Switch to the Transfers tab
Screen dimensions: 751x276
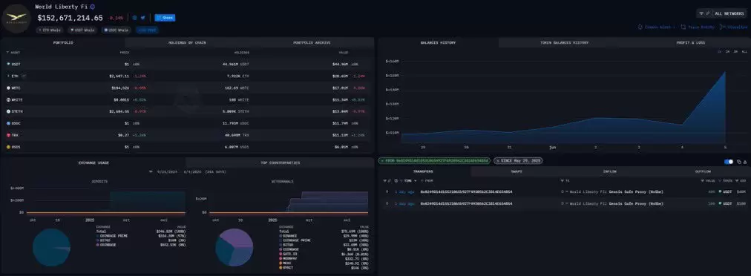click(x=424, y=171)
